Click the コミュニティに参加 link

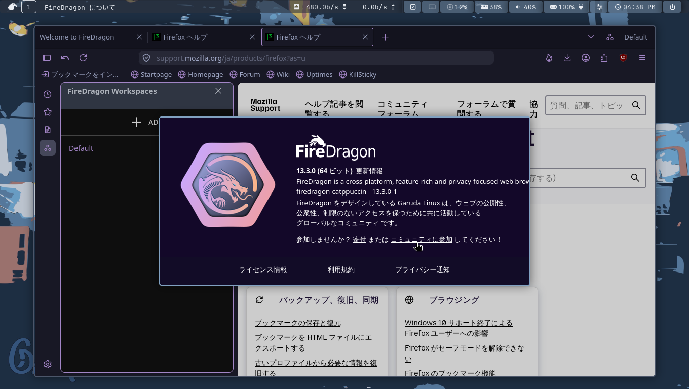[x=422, y=240]
